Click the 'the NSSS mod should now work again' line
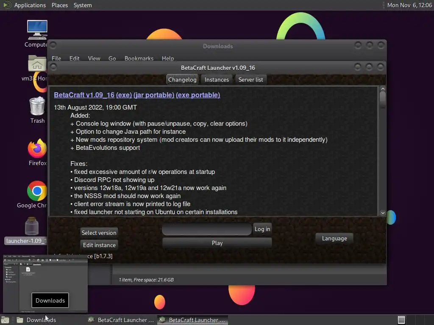Screen dimensions: 434x325 pyautogui.click(x=125, y=196)
